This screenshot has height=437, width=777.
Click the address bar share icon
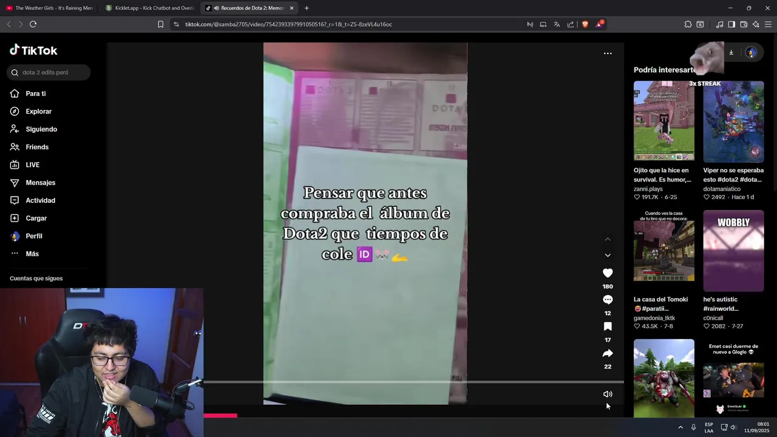click(571, 24)
